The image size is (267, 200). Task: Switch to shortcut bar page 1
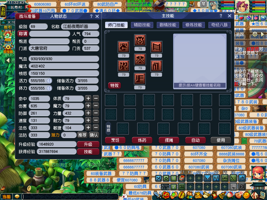pyautogui.click(x=174, y=178)
